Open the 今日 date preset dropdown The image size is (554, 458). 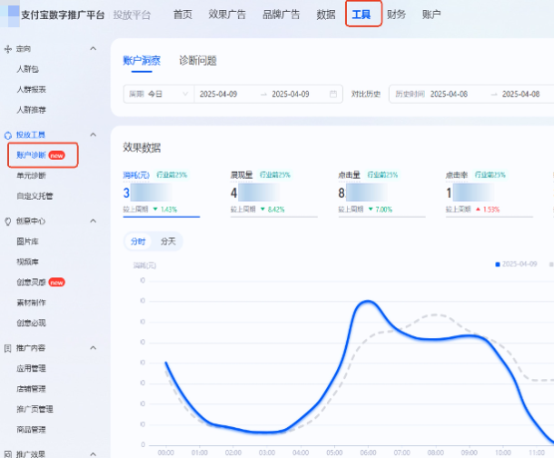pyautogui.click(x=159, y=94)
